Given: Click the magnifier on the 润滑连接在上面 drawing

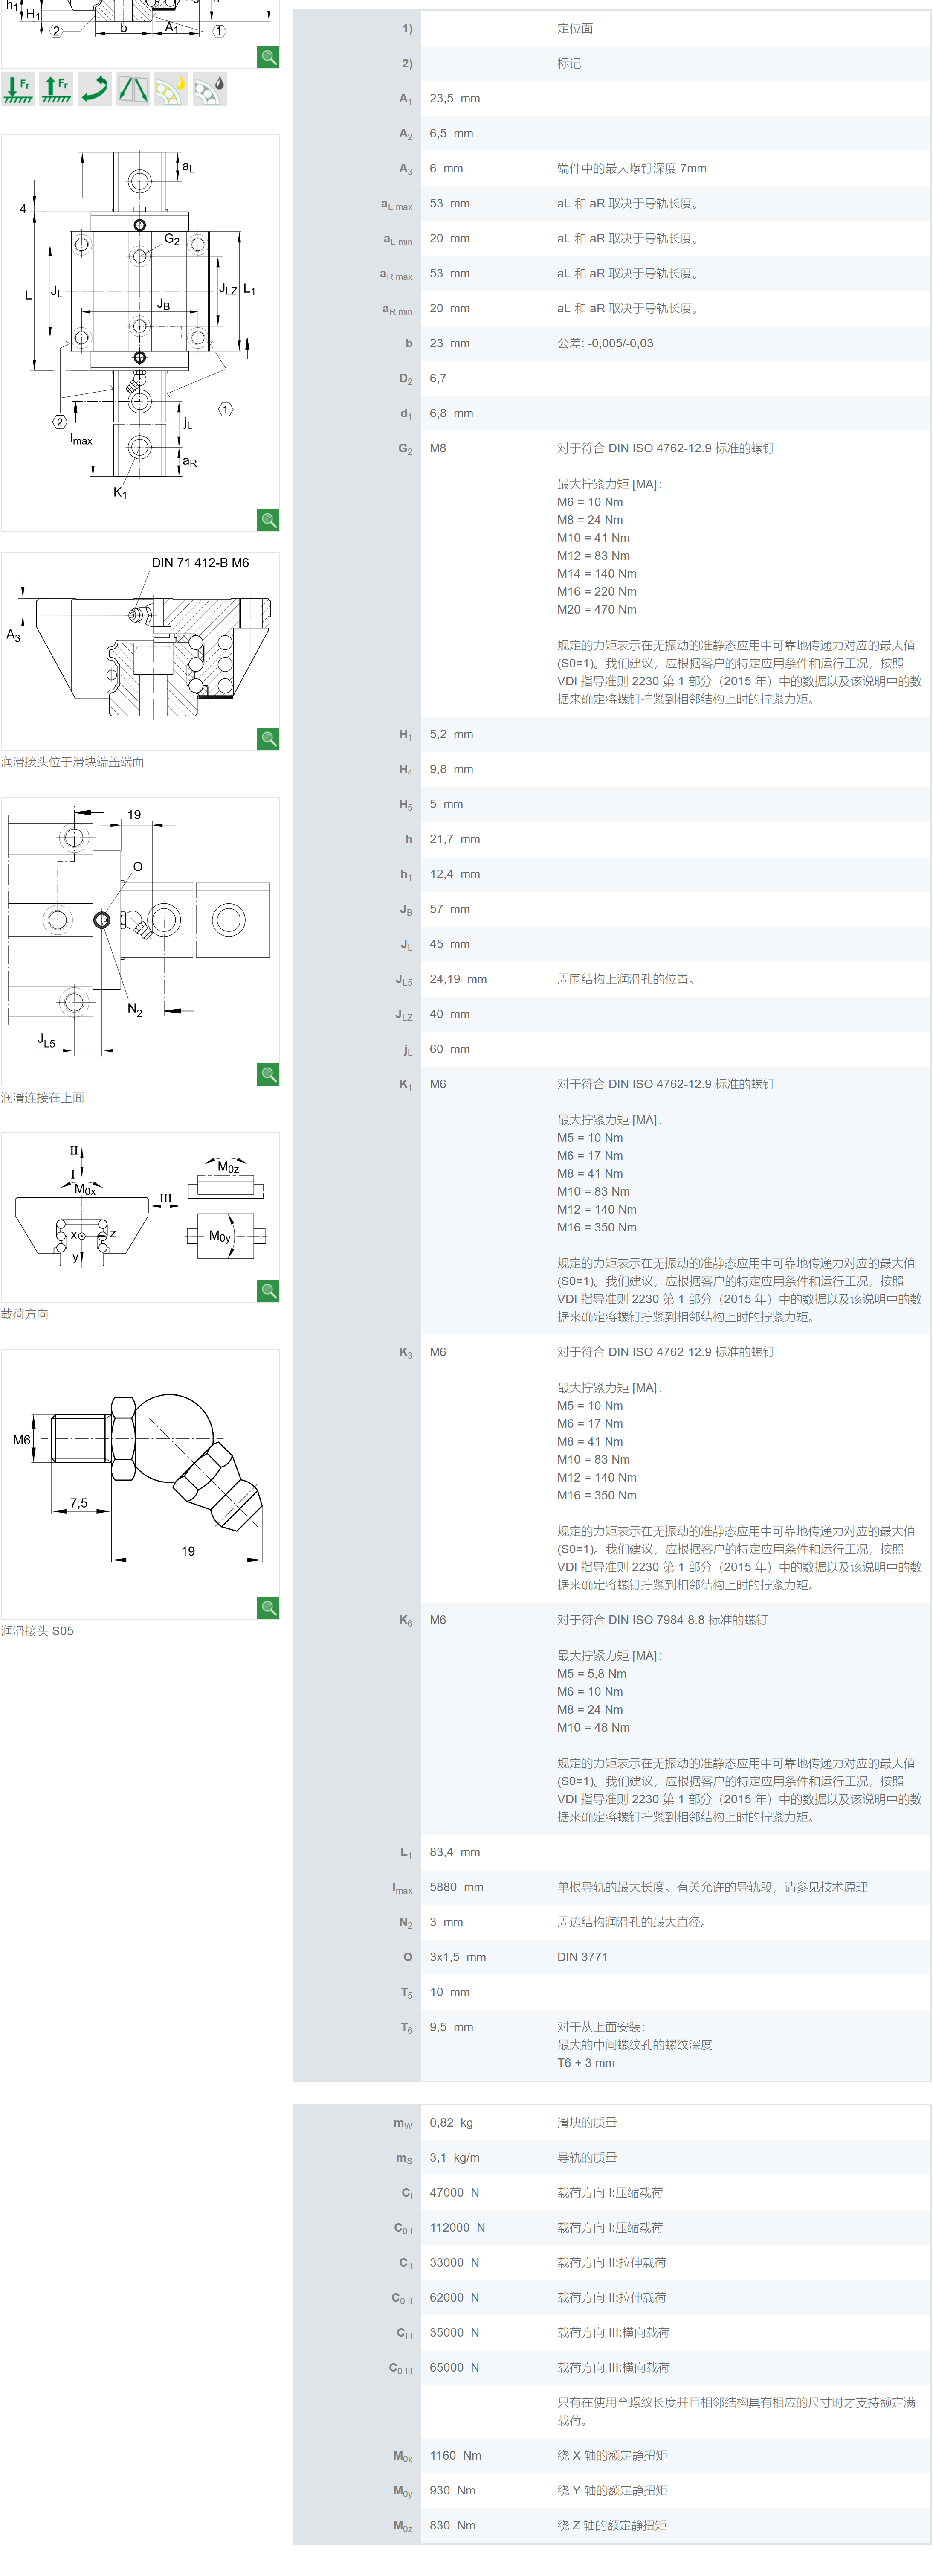Looking at the screenshot, I should pos(268,1074).
